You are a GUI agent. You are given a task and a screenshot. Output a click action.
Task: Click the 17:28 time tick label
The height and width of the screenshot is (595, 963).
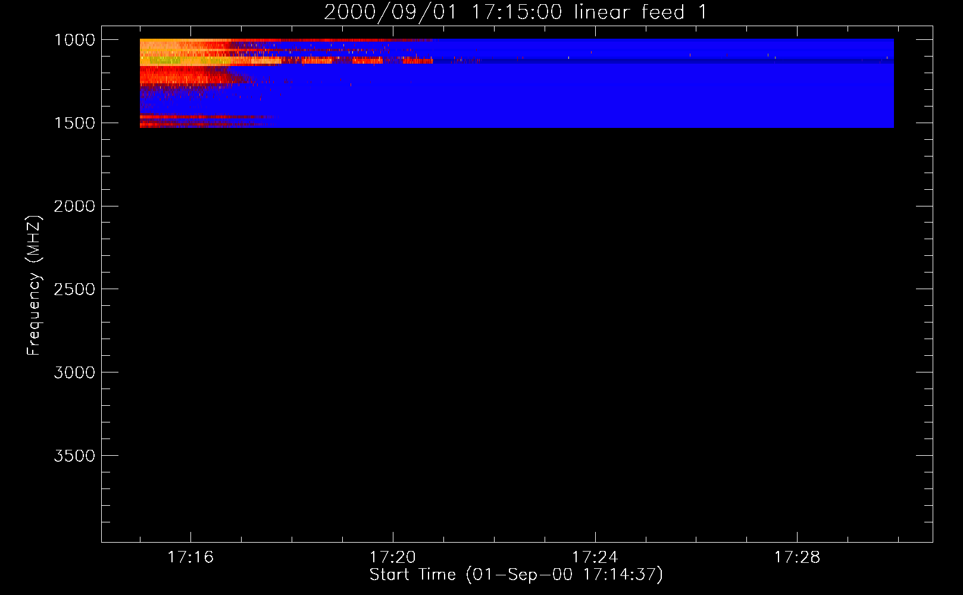[x=797, y=558]
